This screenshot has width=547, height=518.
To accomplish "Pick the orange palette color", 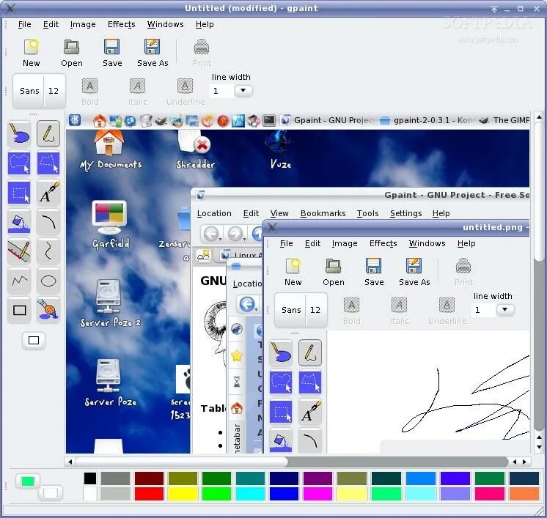I will pyautogui.click(x=524, y=494).
